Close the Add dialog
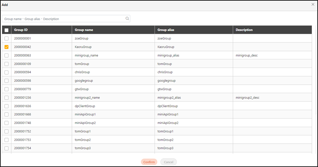Viewport: 318px width, 167px height. [x=313, y=5]
